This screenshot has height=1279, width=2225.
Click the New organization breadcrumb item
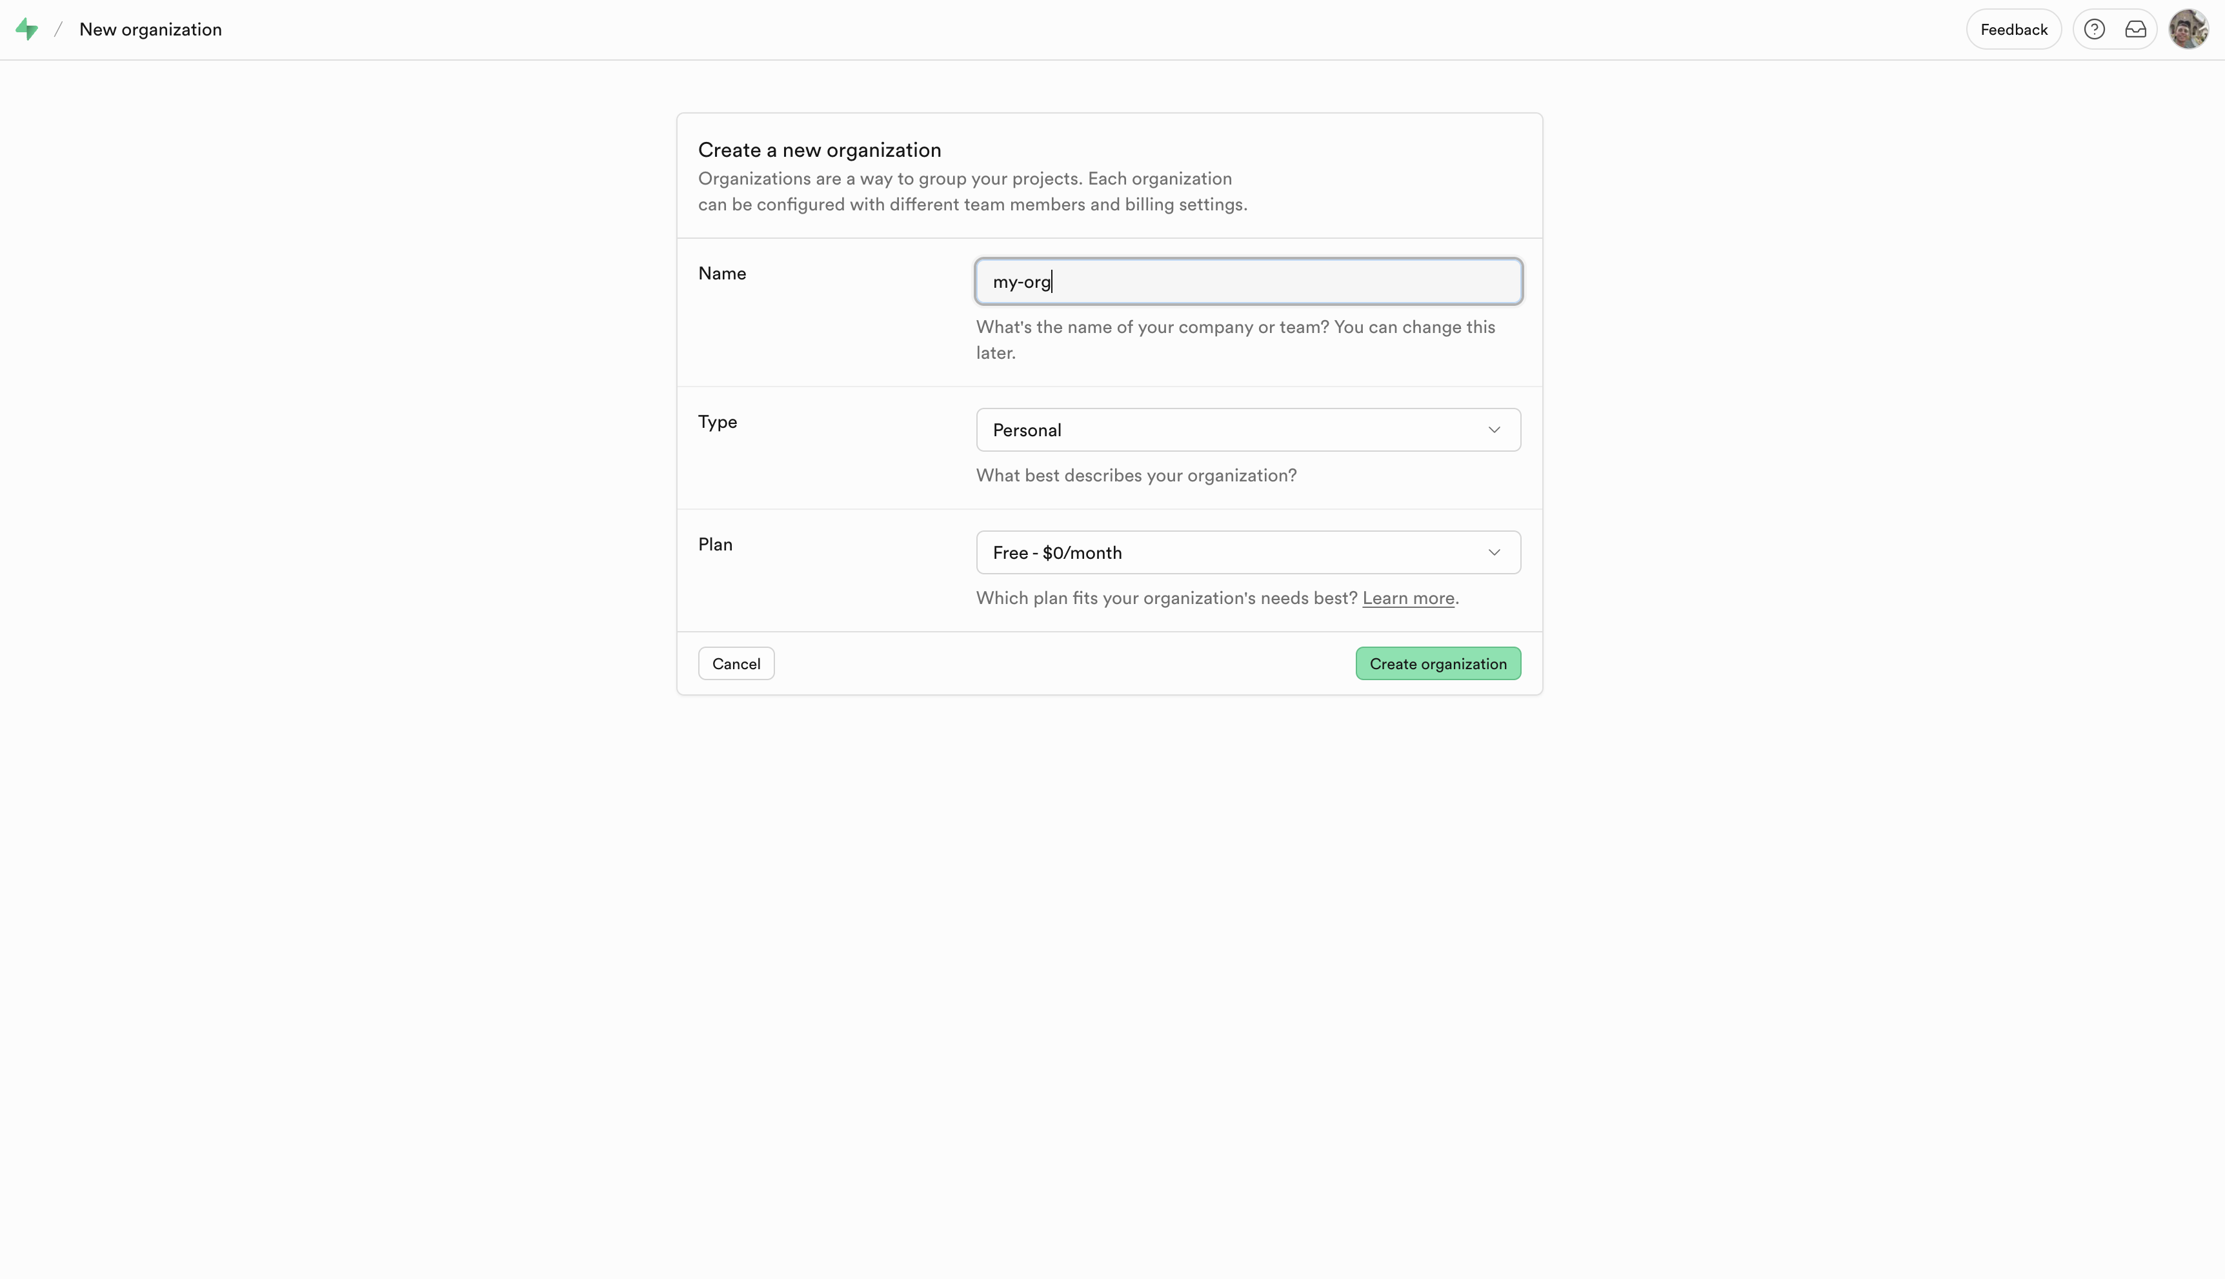click(x=150, y=29)
